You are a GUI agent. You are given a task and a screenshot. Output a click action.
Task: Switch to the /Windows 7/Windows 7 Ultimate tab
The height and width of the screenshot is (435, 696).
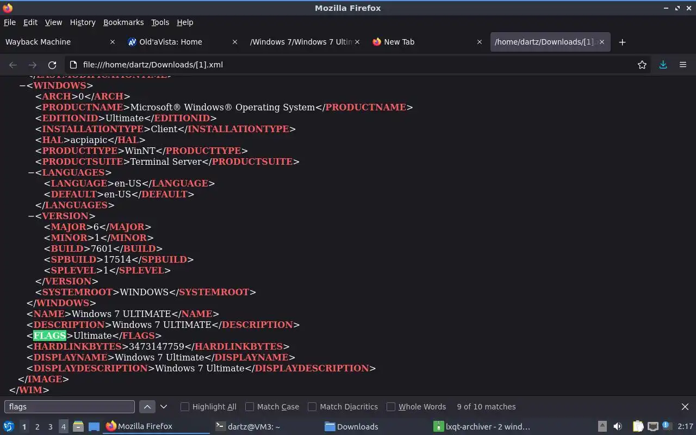[305, 42]
